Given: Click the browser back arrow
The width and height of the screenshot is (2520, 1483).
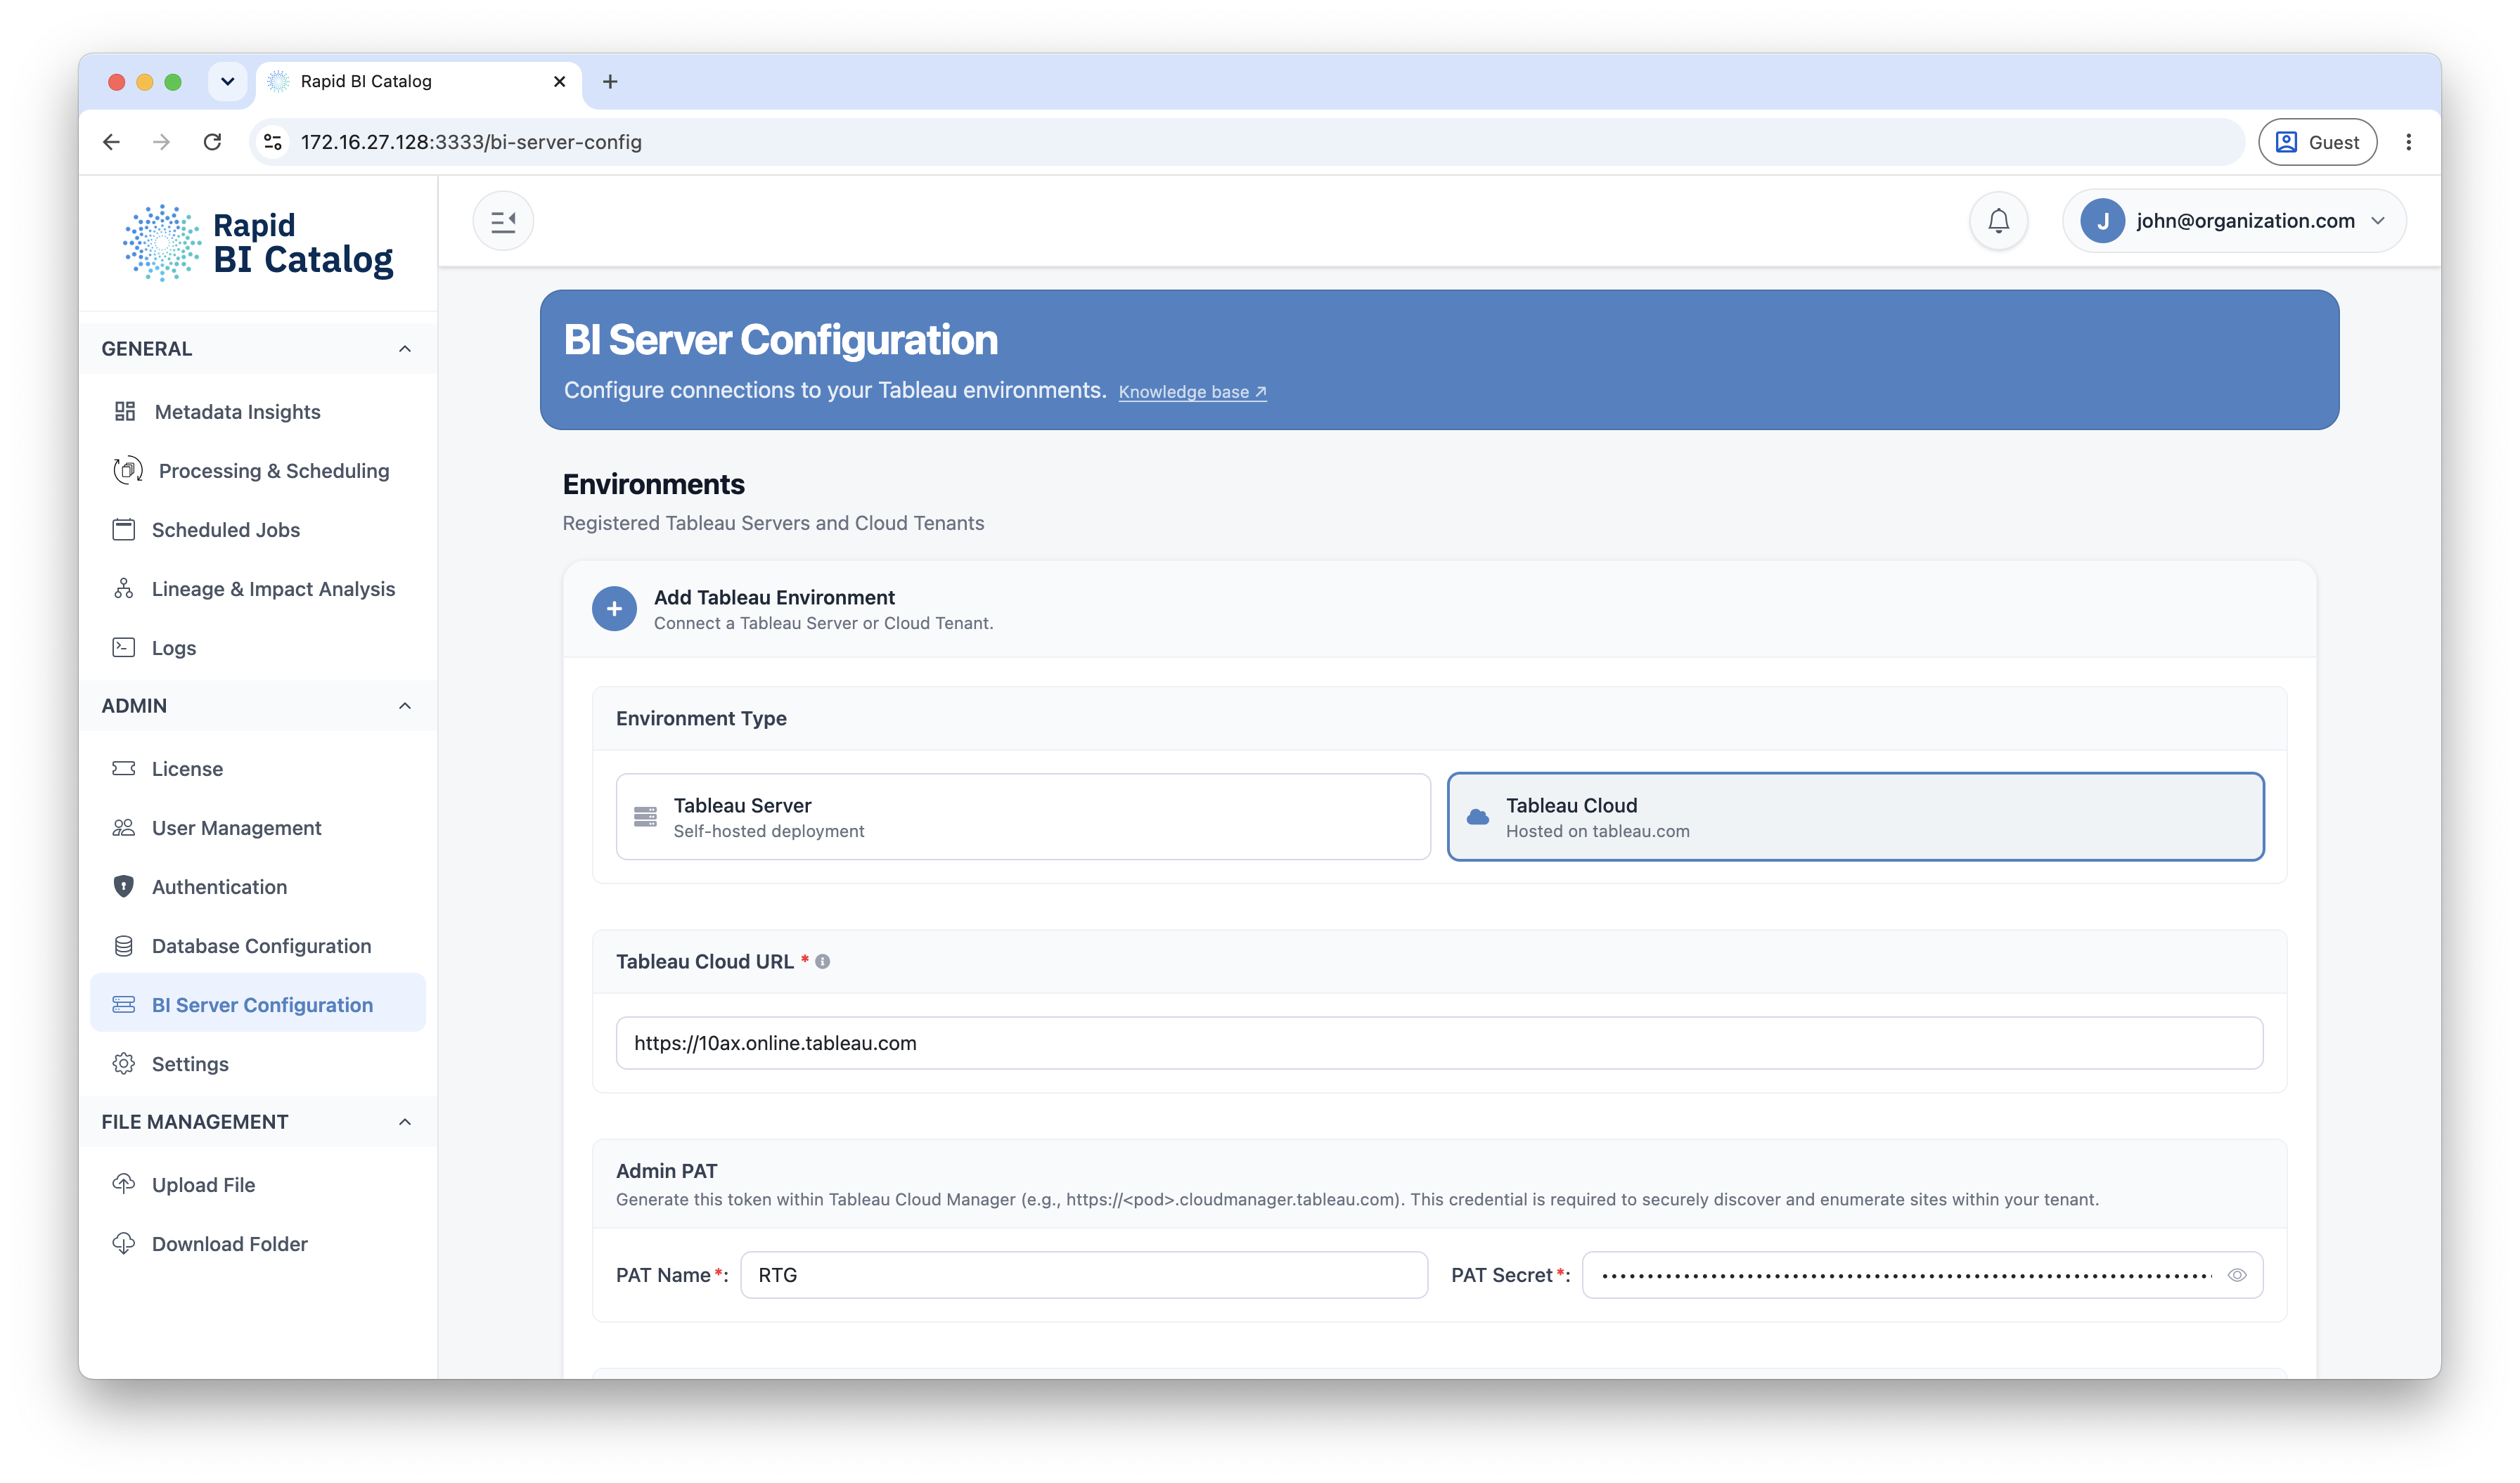Looking at the screenshot, I should (x=111, y=142).
